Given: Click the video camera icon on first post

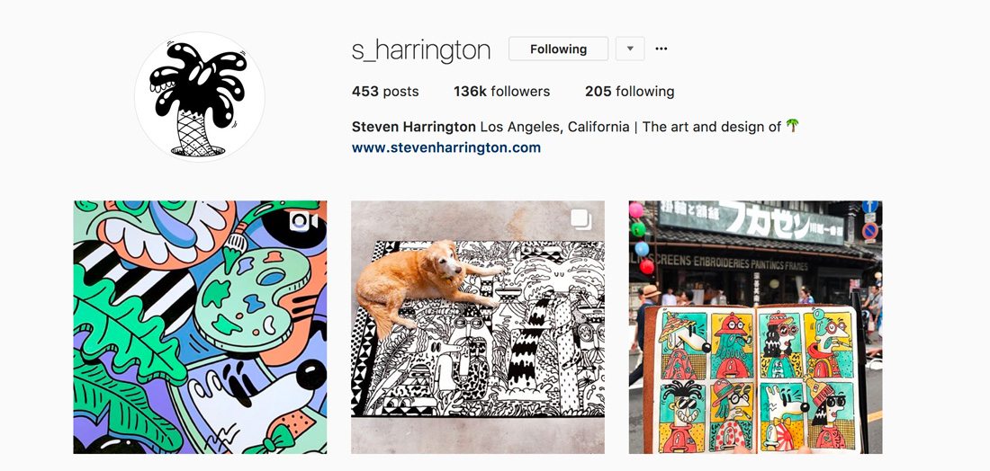Looking at the screenshot, I should tap(304, 221).
